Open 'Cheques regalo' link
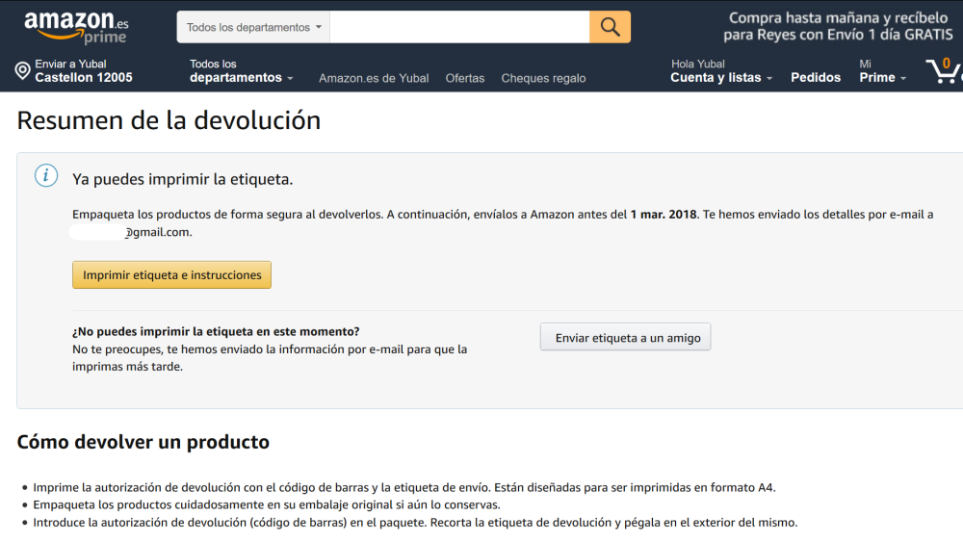 pos(543,78)
